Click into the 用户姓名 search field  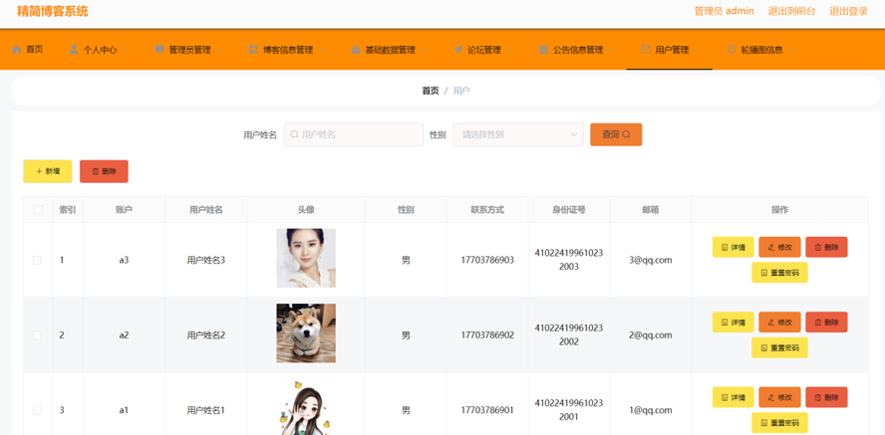point(354,134)
